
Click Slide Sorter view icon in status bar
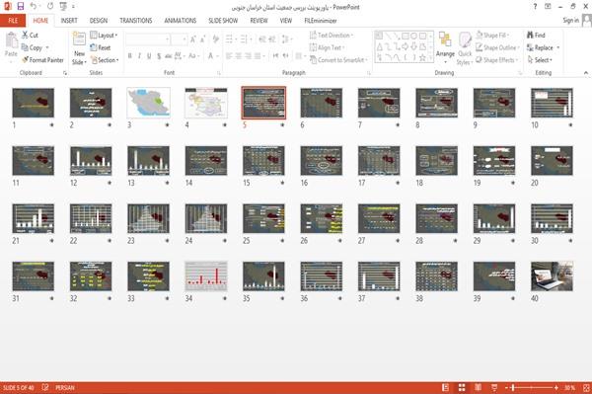pos(462,387)
